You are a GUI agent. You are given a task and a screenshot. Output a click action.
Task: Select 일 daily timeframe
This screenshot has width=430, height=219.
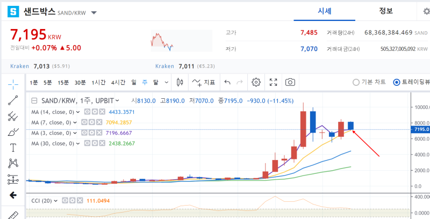pos(133,83)
